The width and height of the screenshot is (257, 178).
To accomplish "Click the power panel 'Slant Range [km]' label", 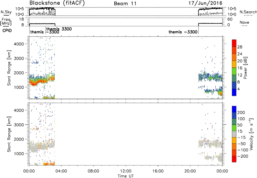I will 9,68.
